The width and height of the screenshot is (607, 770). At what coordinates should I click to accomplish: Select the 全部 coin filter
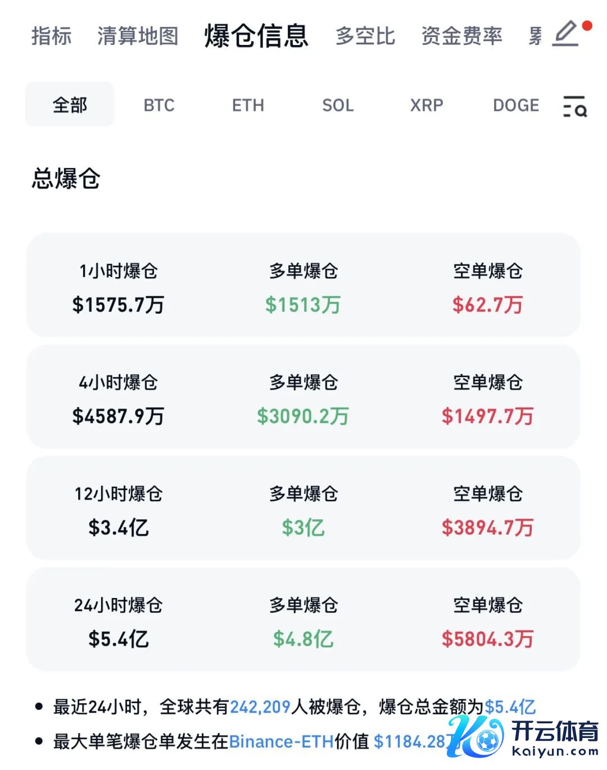point(70,105)
